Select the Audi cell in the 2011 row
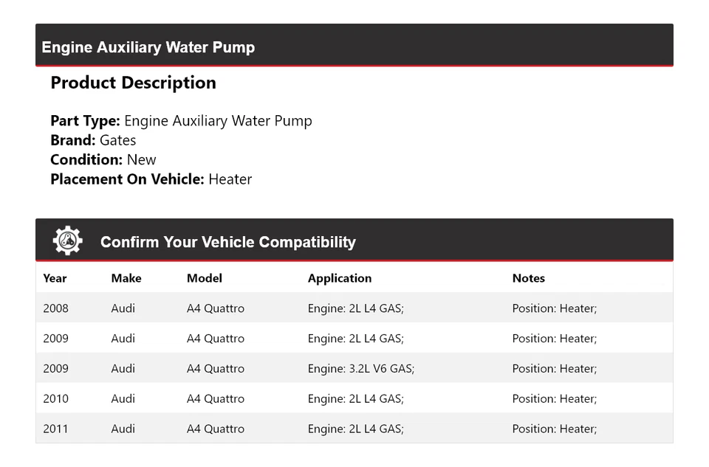The image size is (709, 467). (123, 429)
